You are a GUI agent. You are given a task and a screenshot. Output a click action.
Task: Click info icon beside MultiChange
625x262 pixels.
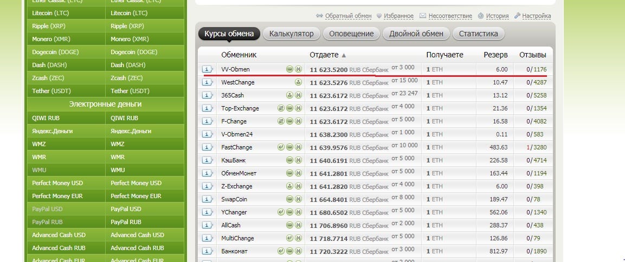click(207, 238)
